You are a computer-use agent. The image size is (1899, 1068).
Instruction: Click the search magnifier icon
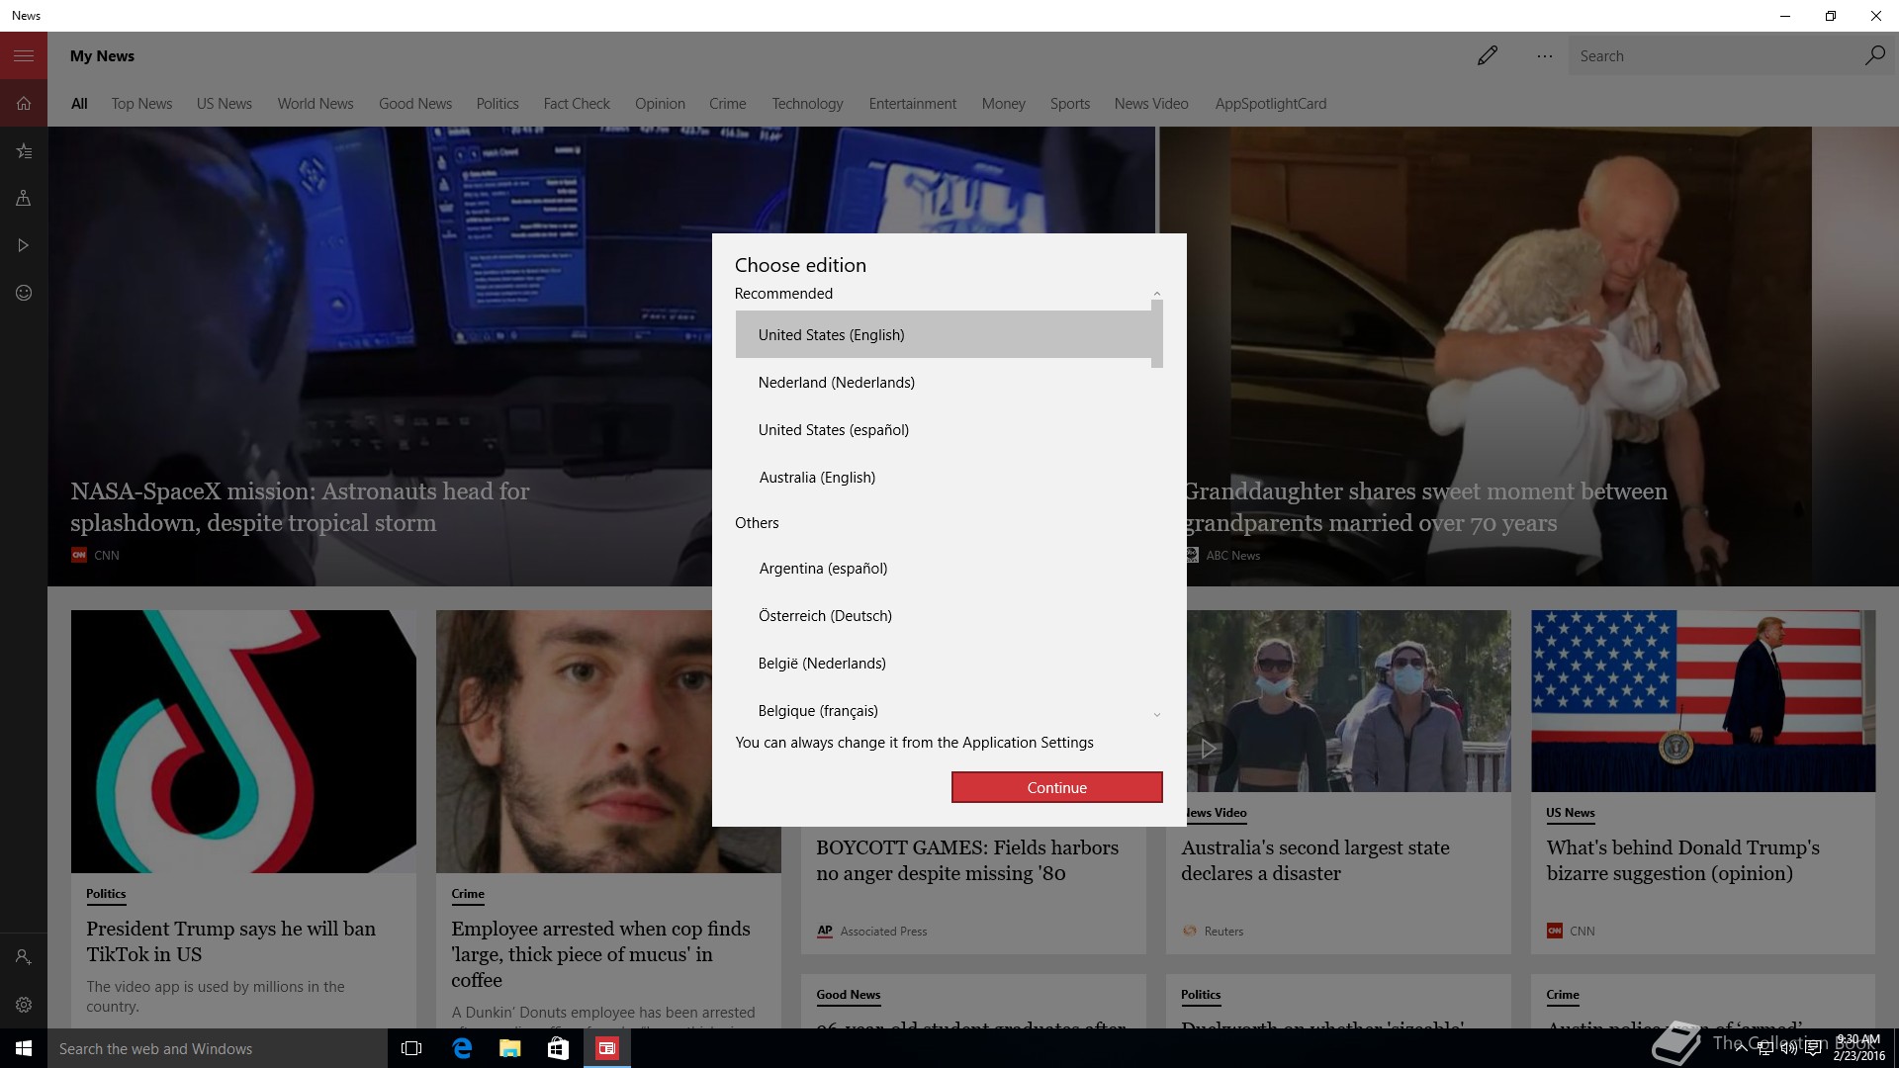click(1874, 55)
